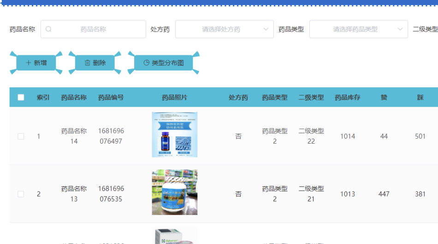The image size is (438, 244).
Task: Click the 药品库存 column header
Action: 348,97
